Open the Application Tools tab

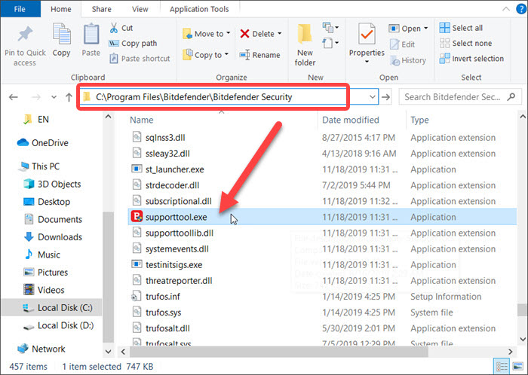[x=199, y=9]
